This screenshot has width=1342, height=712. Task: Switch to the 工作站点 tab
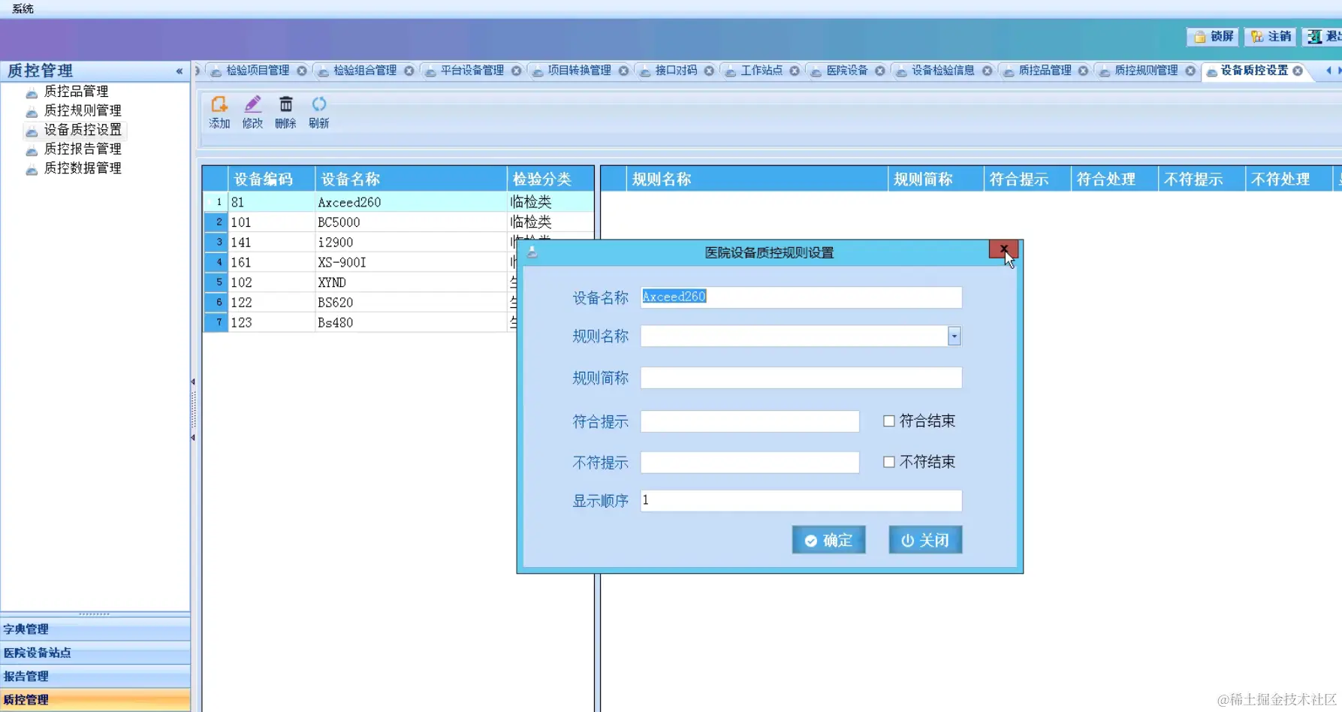click(x=761, y=71)
